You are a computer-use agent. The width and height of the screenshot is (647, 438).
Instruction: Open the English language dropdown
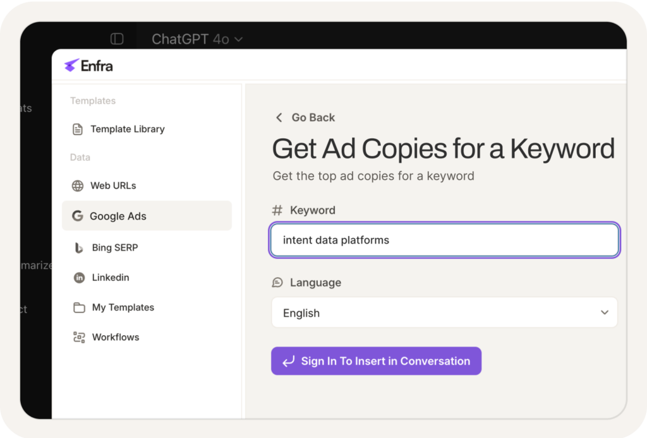tap(444, 313)
